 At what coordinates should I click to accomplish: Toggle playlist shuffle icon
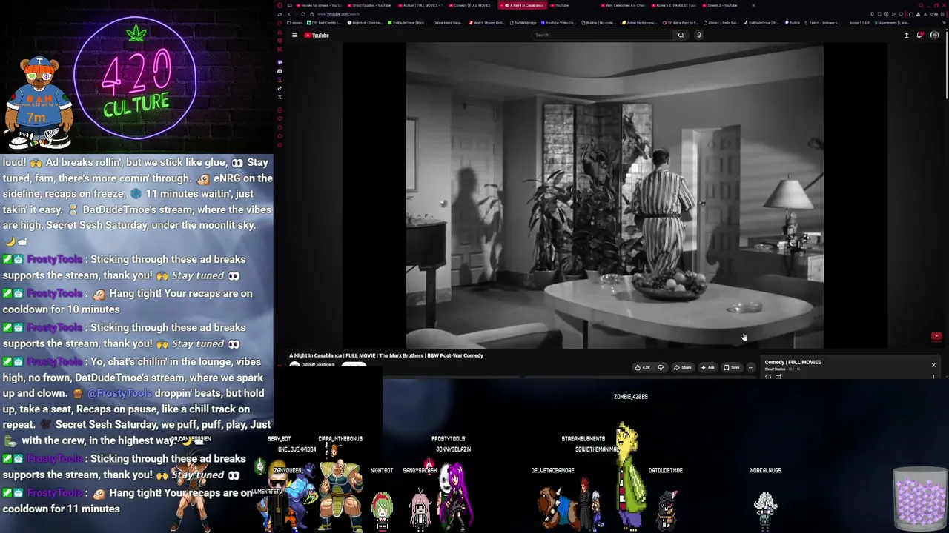point(778,376)
